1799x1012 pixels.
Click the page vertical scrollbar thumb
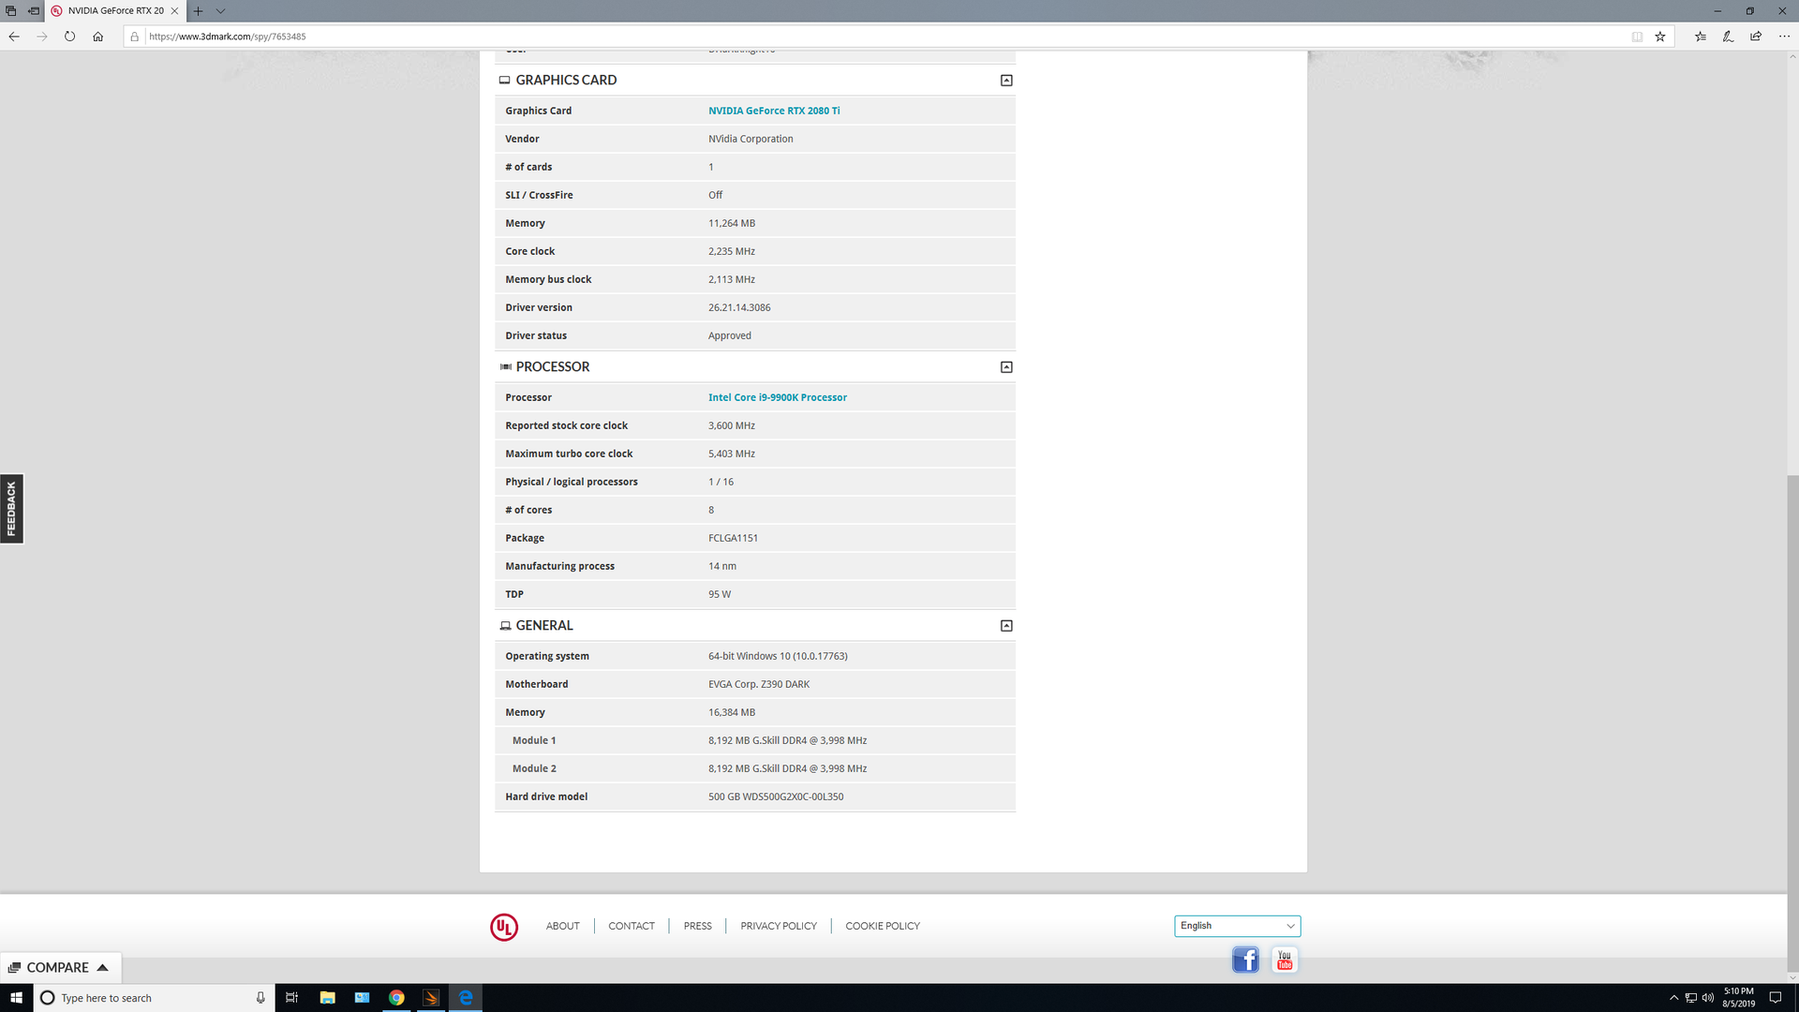tap(1792, 724)
